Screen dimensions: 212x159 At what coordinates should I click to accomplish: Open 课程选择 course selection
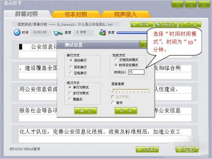tap(166, 25)
